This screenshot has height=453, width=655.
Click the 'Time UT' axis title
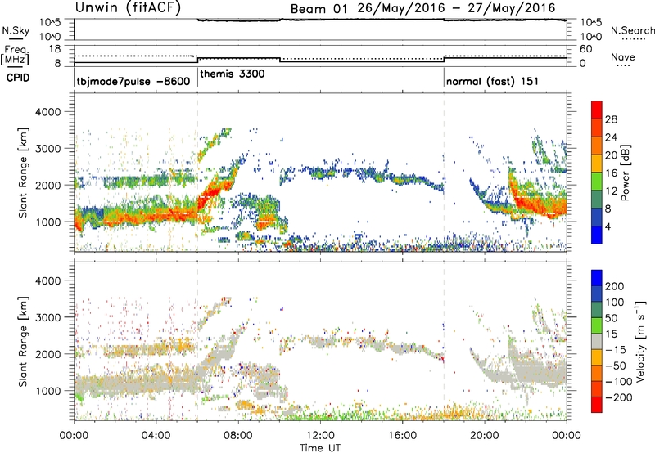[x=320, y=448]
